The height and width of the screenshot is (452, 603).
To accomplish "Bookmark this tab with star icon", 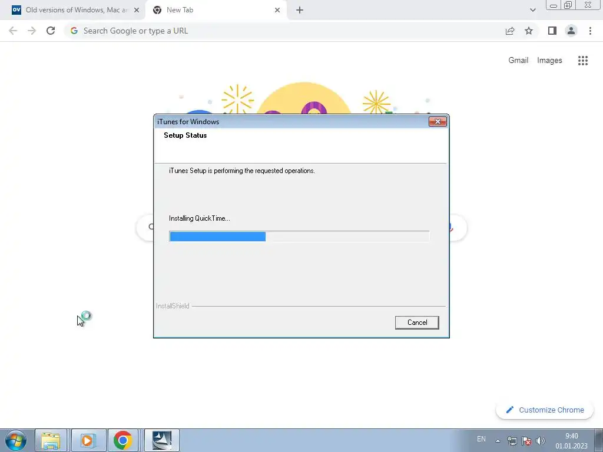I will click(529, 31).
